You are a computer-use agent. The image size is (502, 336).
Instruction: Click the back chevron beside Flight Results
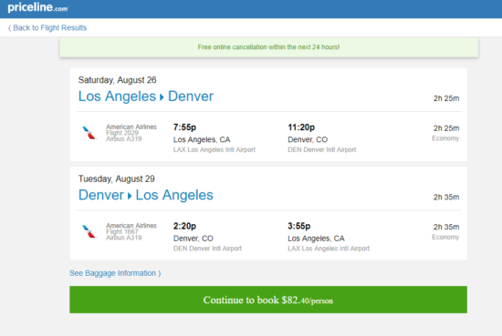[x=10, y=28]
